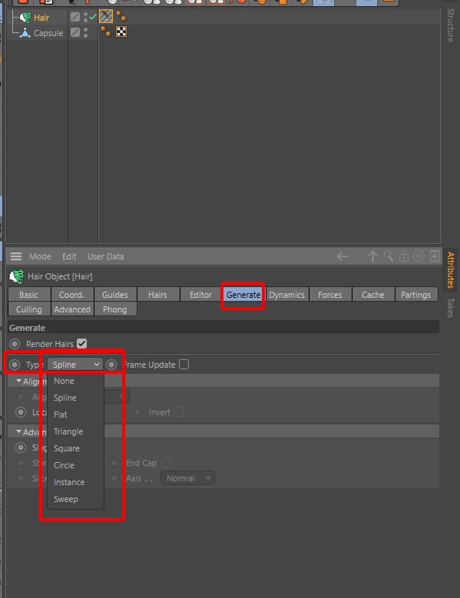Choose None from the Type list
The height and width of the screenshot is (598, 460).
click(75, 381)
